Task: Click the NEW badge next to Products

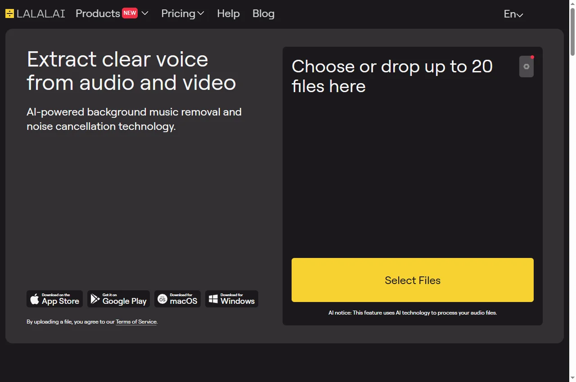Action: [x=130, y=13]
